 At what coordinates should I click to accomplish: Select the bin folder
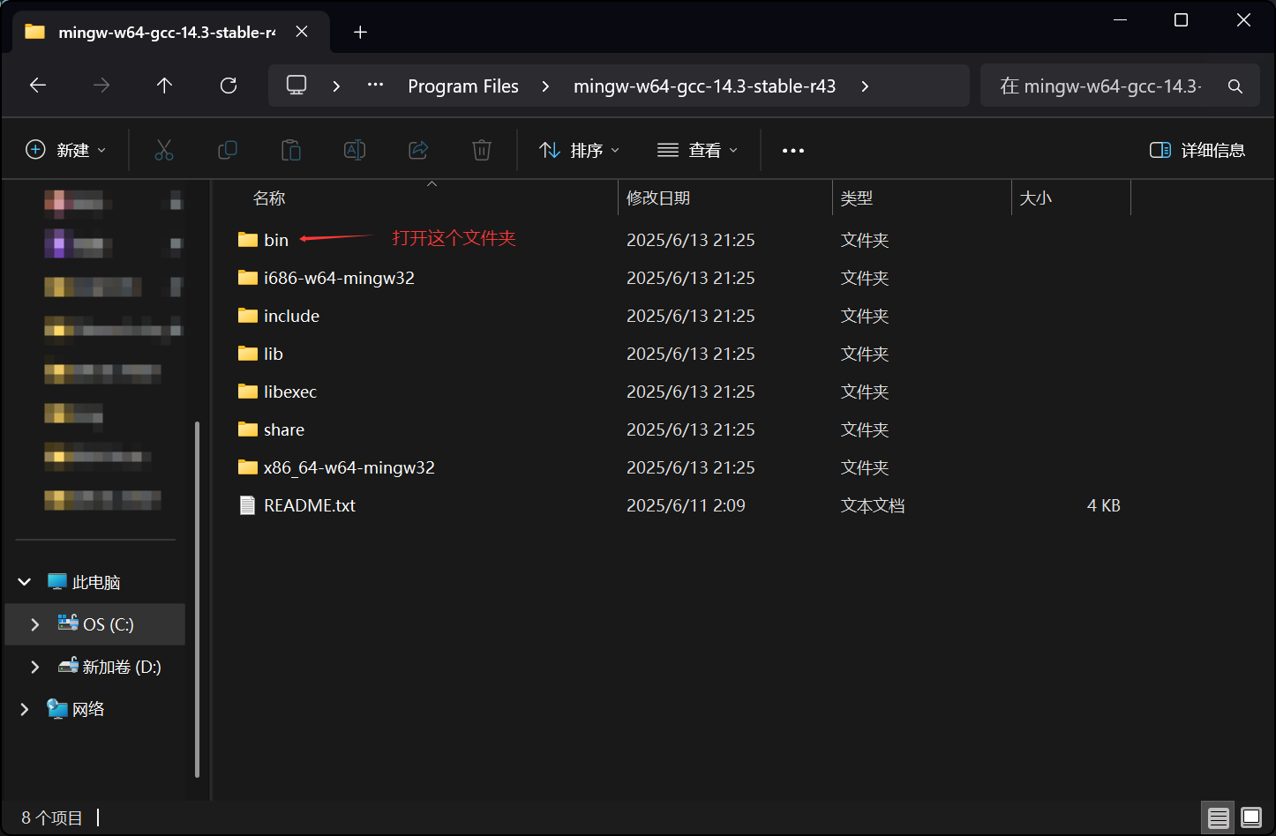click(x=275, y=240)
